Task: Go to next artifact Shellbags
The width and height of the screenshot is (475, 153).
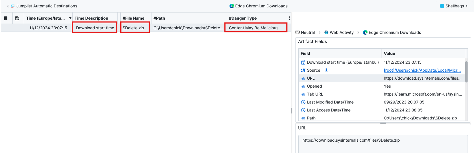Action: [x=454, y=6]
